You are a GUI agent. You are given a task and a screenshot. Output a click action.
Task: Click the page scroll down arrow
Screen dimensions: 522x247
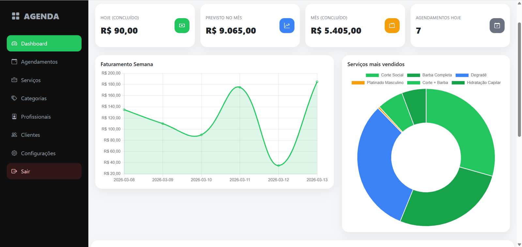(519, 244)
